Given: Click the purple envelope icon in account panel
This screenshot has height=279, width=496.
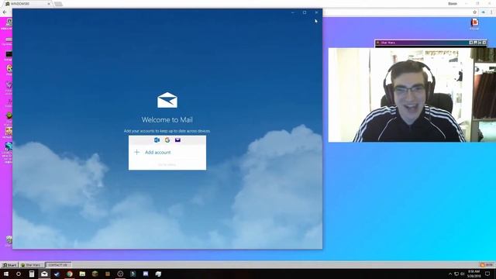Looking at the screenshot, I should [177, 139].
